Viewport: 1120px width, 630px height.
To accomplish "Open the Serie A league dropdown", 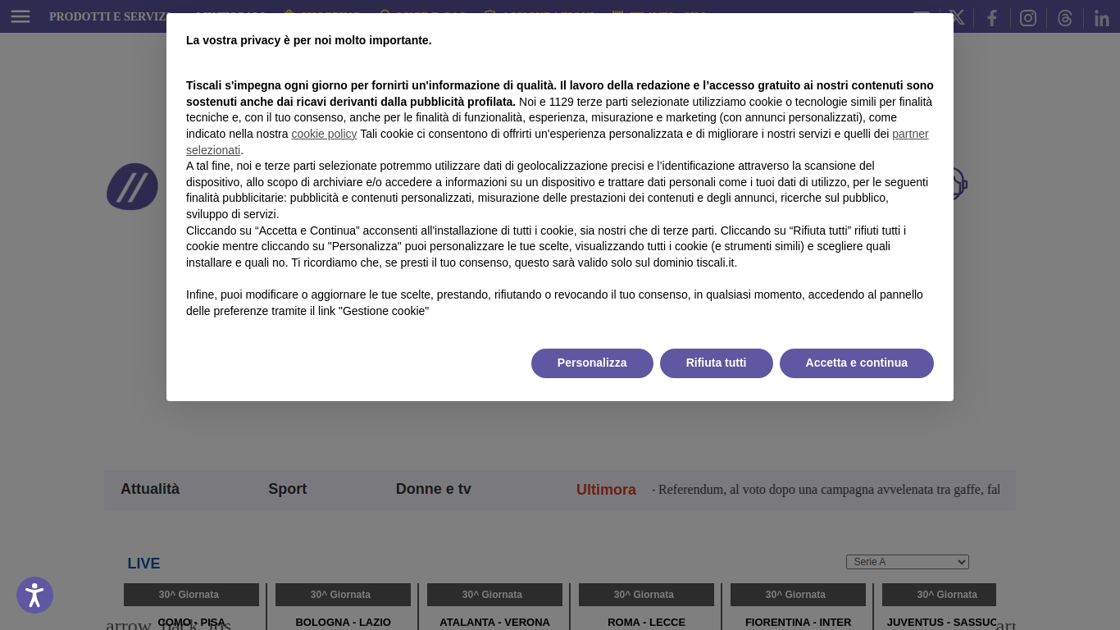I will tap(908, 562).
